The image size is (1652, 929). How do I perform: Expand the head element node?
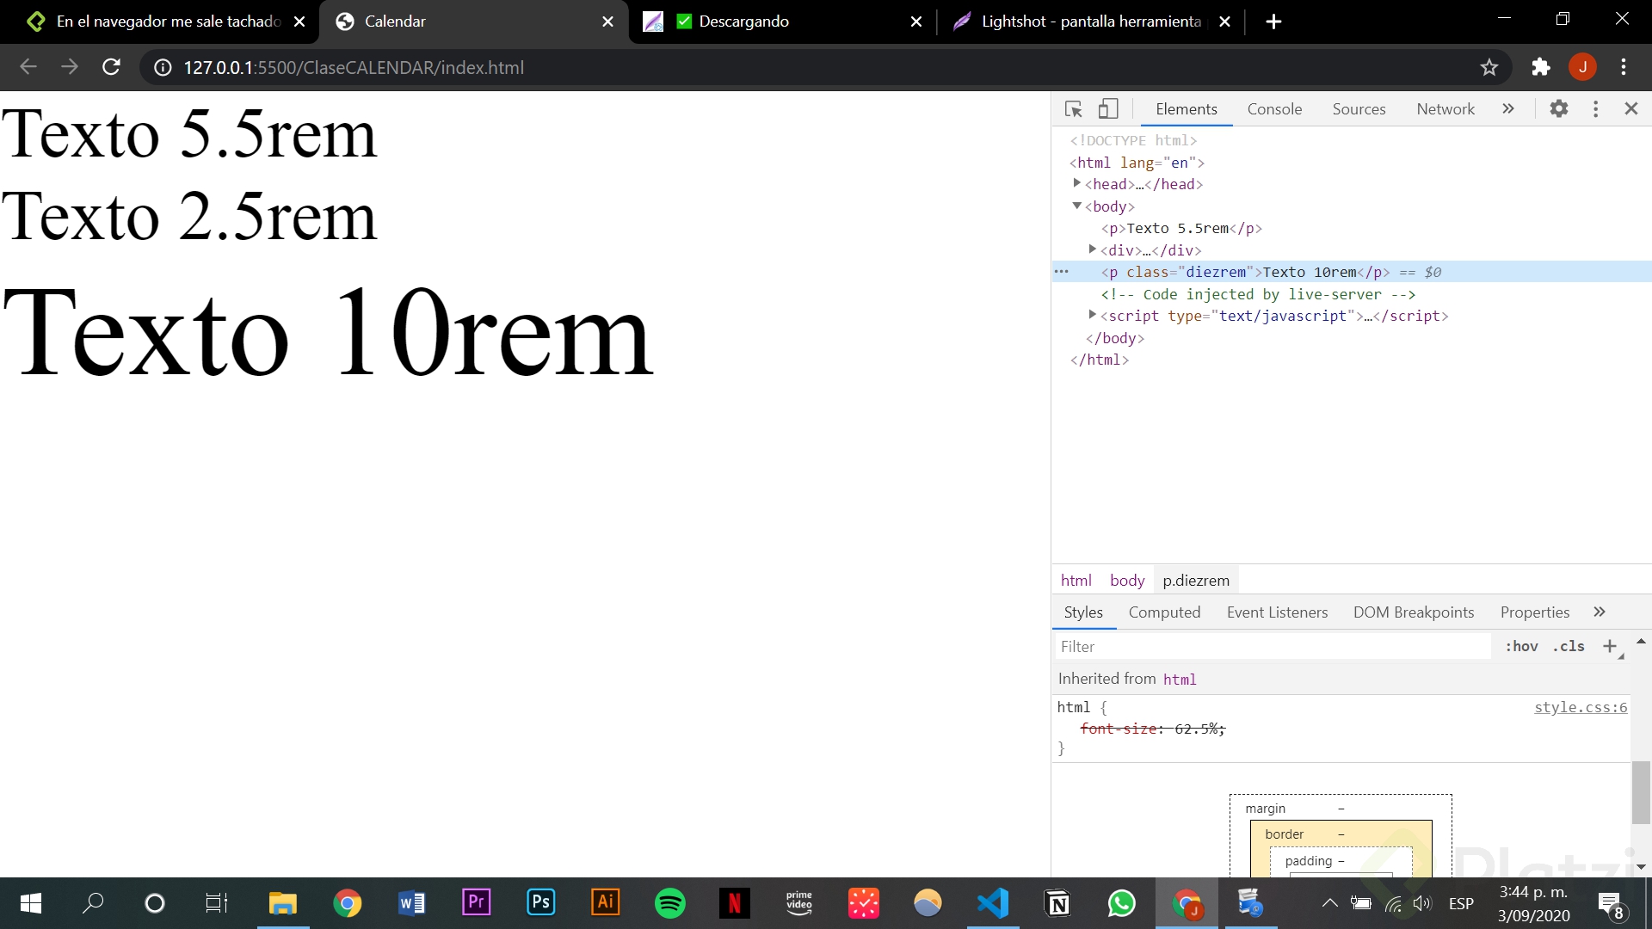pos(1076,184)
